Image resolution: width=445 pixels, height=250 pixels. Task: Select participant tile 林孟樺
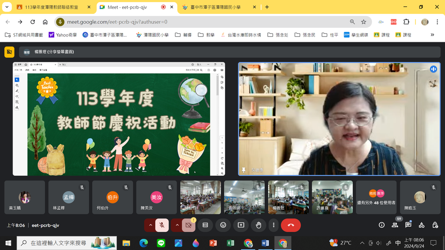pyautogui.click(x=69, y=197)
